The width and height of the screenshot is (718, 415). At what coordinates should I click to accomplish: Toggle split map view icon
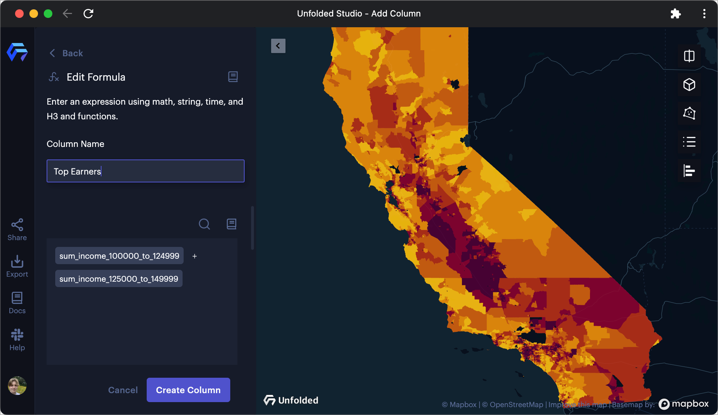(x=689, y=56)
